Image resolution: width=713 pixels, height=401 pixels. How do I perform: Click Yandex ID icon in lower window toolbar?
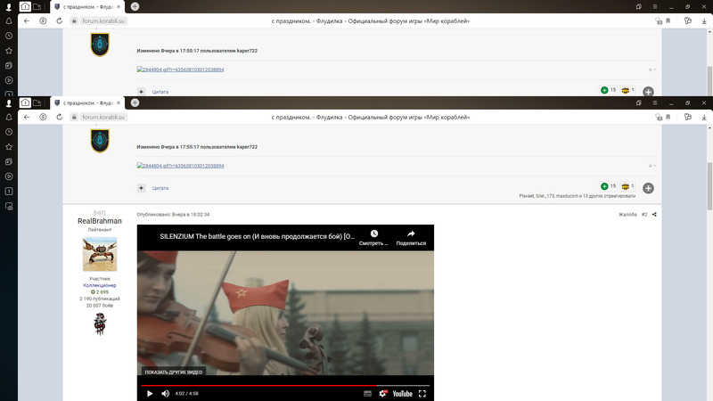tap(43, 117)
